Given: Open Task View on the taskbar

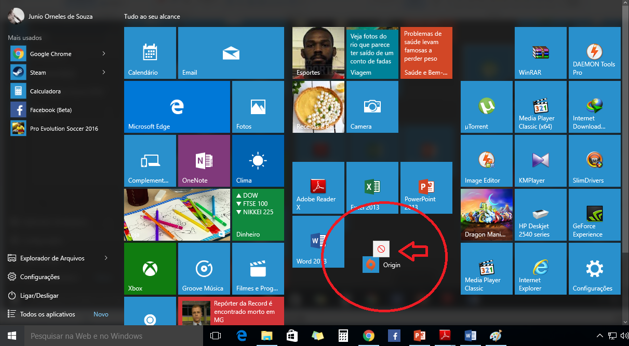Looking at the screenshot, I should (x=215, y=336).
